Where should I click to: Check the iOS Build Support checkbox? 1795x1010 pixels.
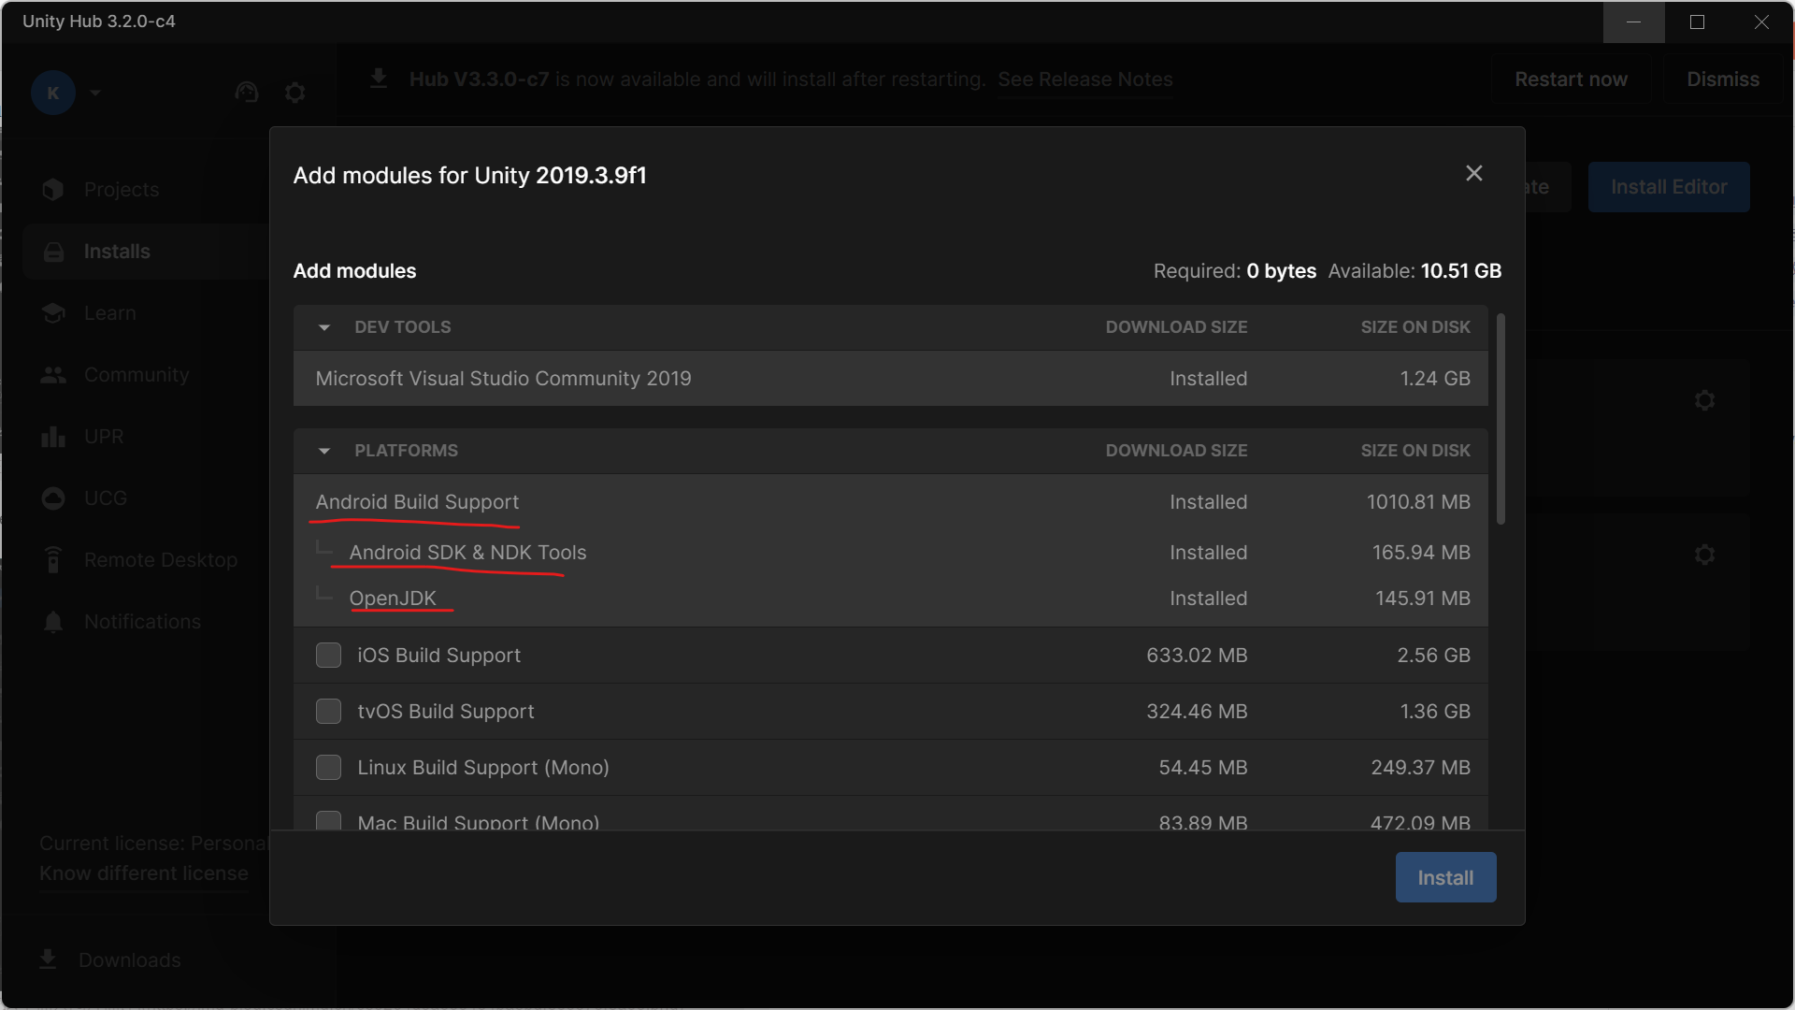coord(328,655)
